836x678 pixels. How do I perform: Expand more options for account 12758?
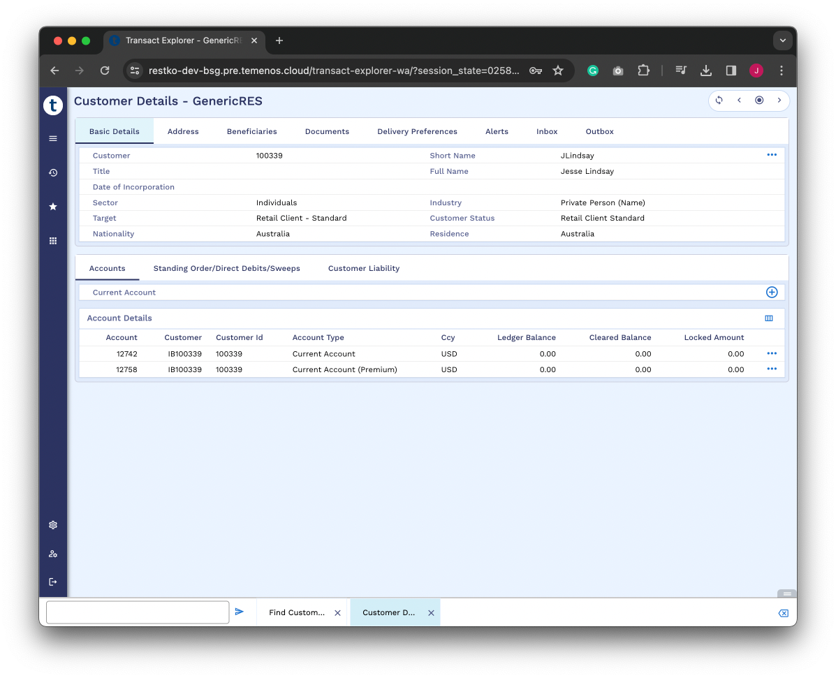click(772, 369)
